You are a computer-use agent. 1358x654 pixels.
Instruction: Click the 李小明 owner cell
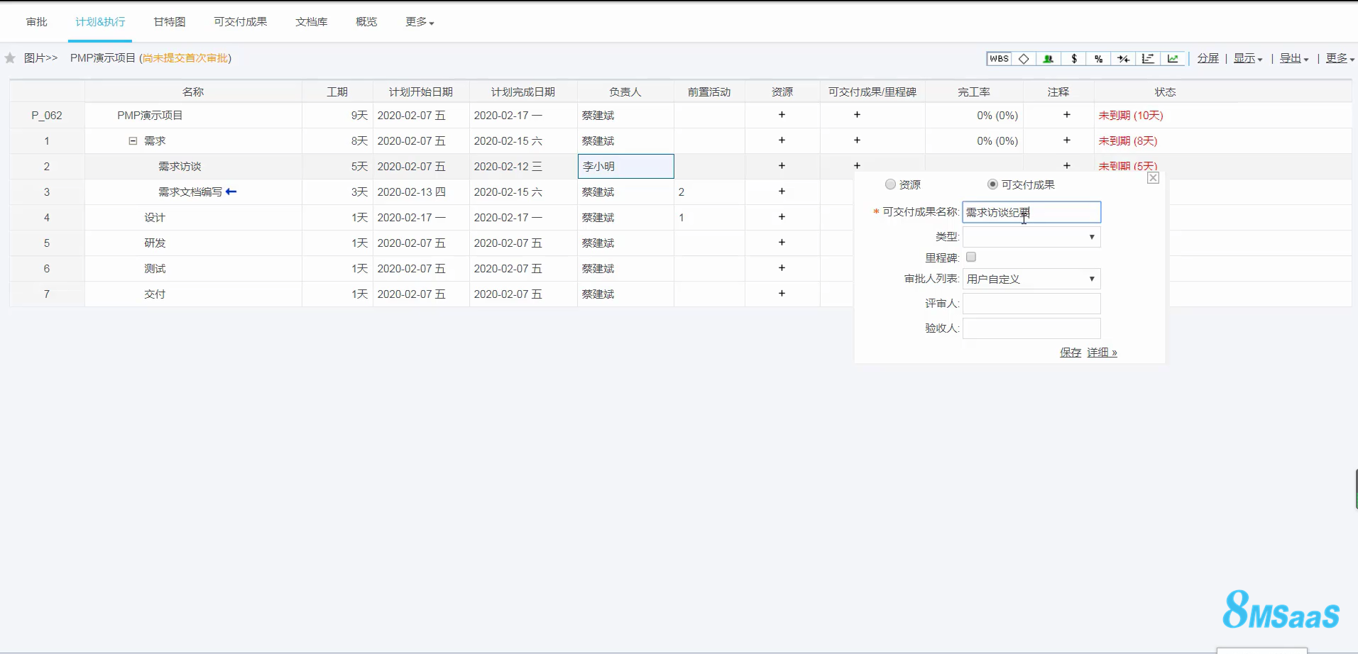[x=625, y=167]
